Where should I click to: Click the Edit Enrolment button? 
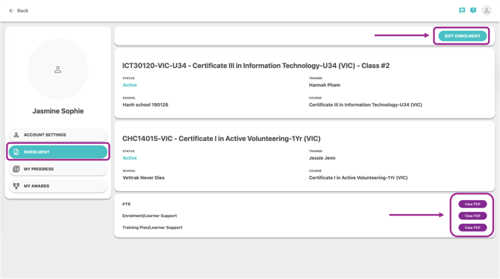point(463,36)
